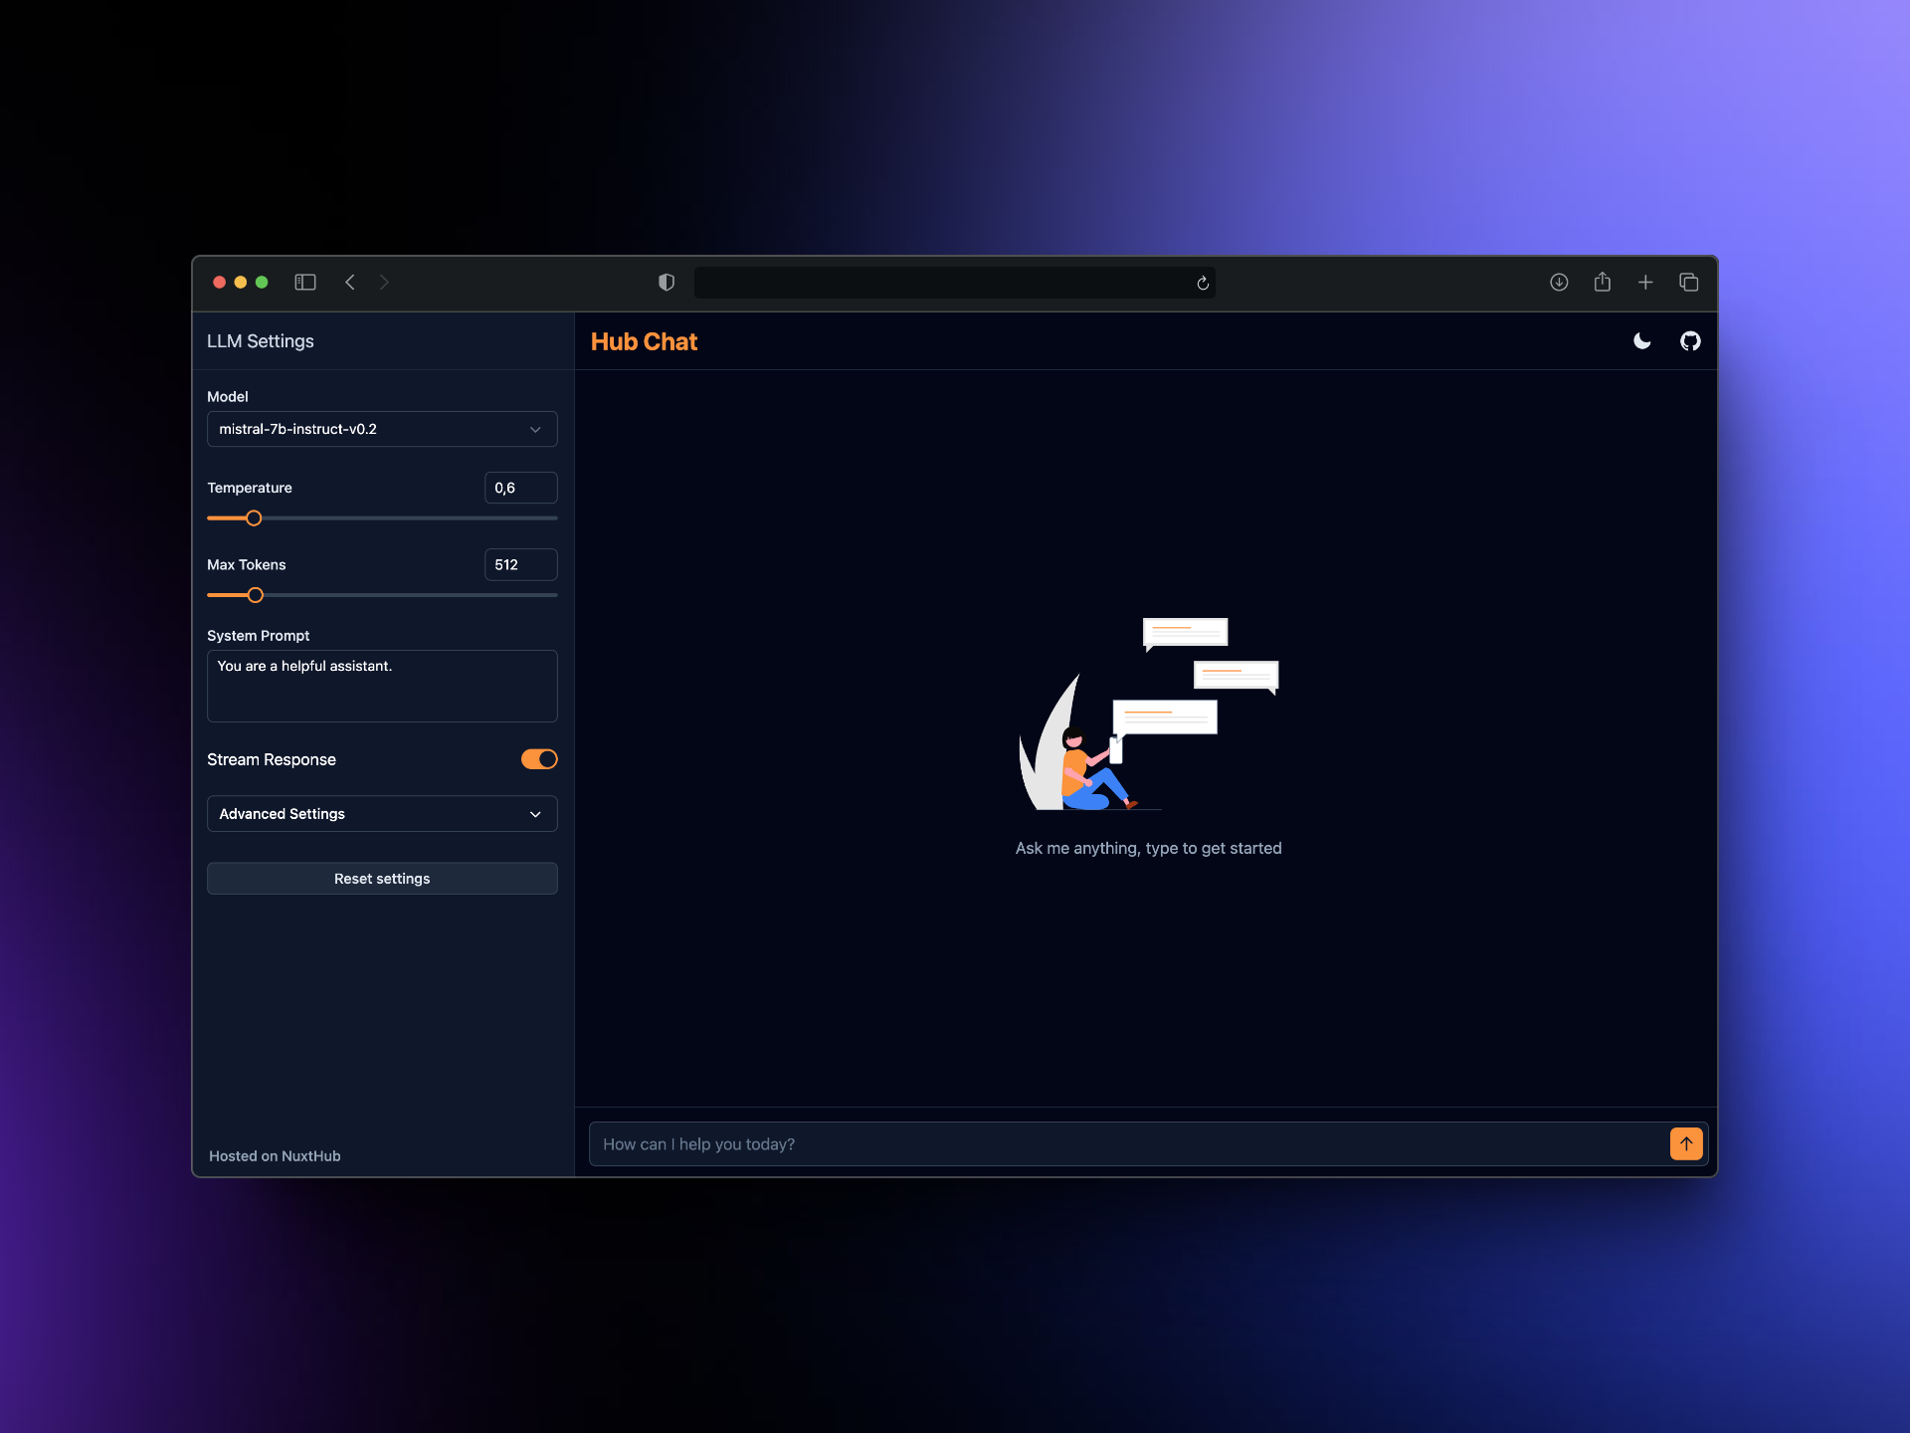Disable the Stream Response switch
This screenshot has width=1910, height=1433.
point(539,759)
